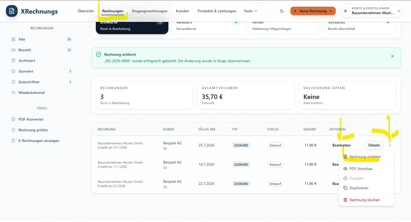
Task: Open Konto & Einstellungen account dropdown
Action: [371, 11]
